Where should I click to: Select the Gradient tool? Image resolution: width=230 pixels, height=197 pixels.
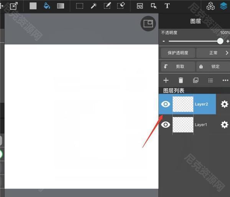tap(61, 6)
